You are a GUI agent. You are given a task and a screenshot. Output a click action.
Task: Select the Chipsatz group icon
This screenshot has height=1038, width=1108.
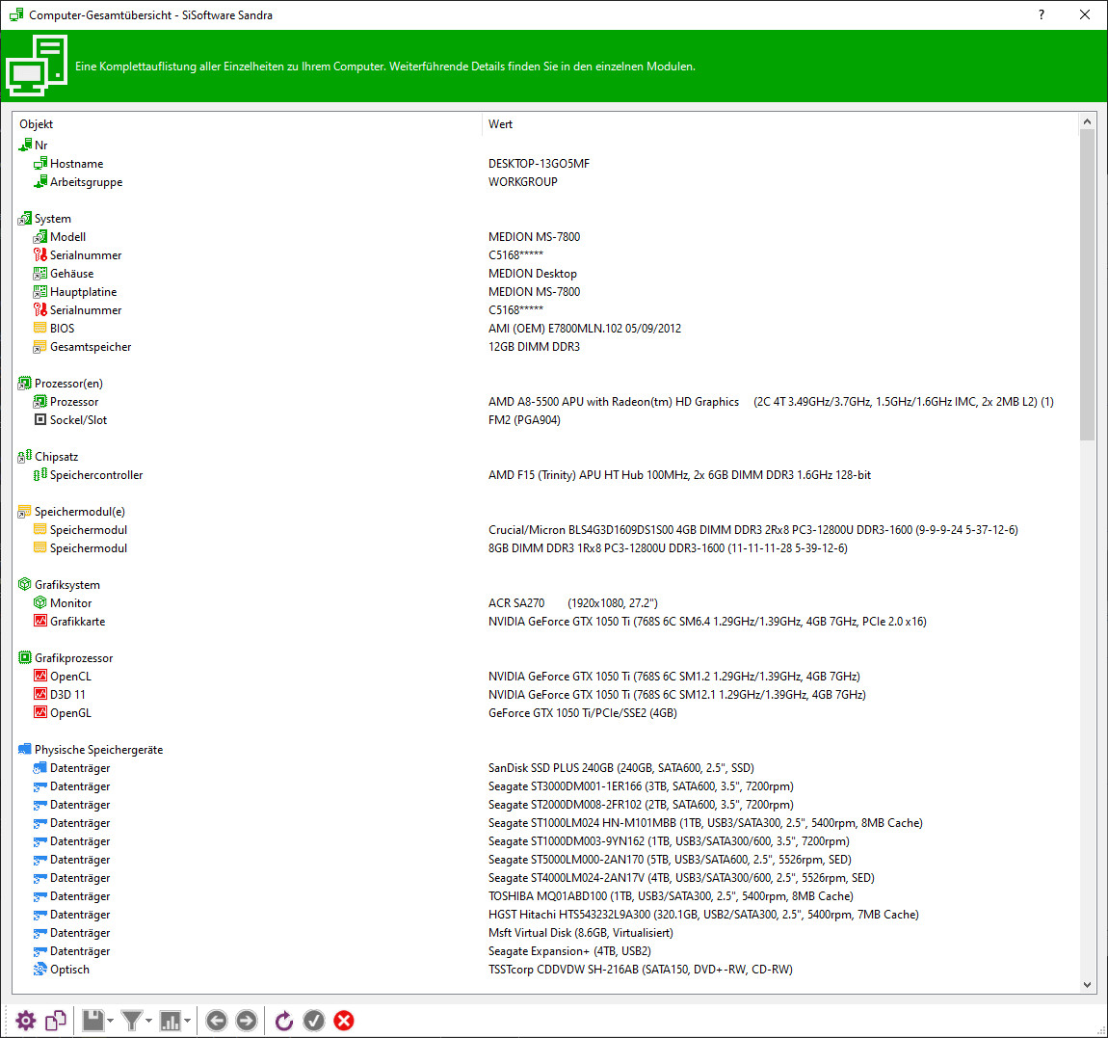click(x=25, y=457)
